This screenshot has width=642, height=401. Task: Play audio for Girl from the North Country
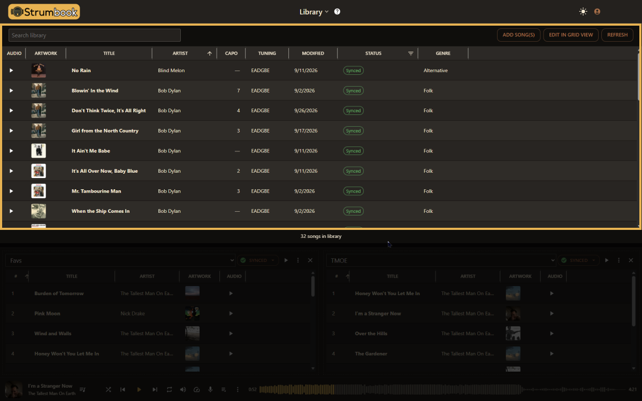pyautogui.click(x=11, y=130)
